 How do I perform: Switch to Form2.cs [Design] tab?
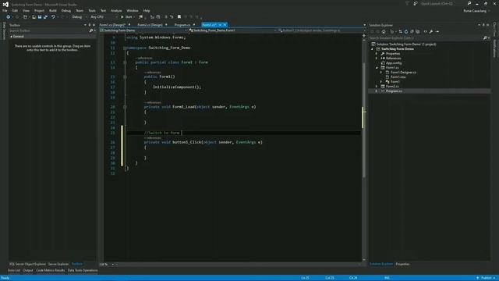[x=150, y=25]
